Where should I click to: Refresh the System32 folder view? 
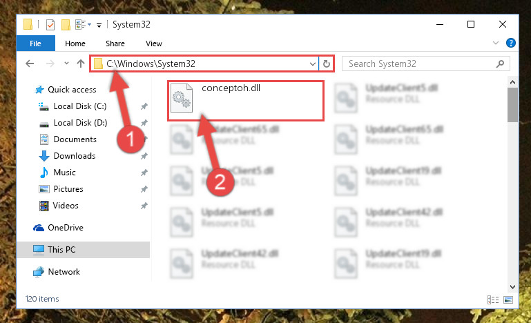(x=327, y=63)
